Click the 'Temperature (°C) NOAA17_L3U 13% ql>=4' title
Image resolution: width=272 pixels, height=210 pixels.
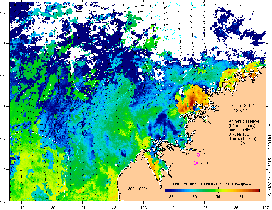(x=211, y=184)
